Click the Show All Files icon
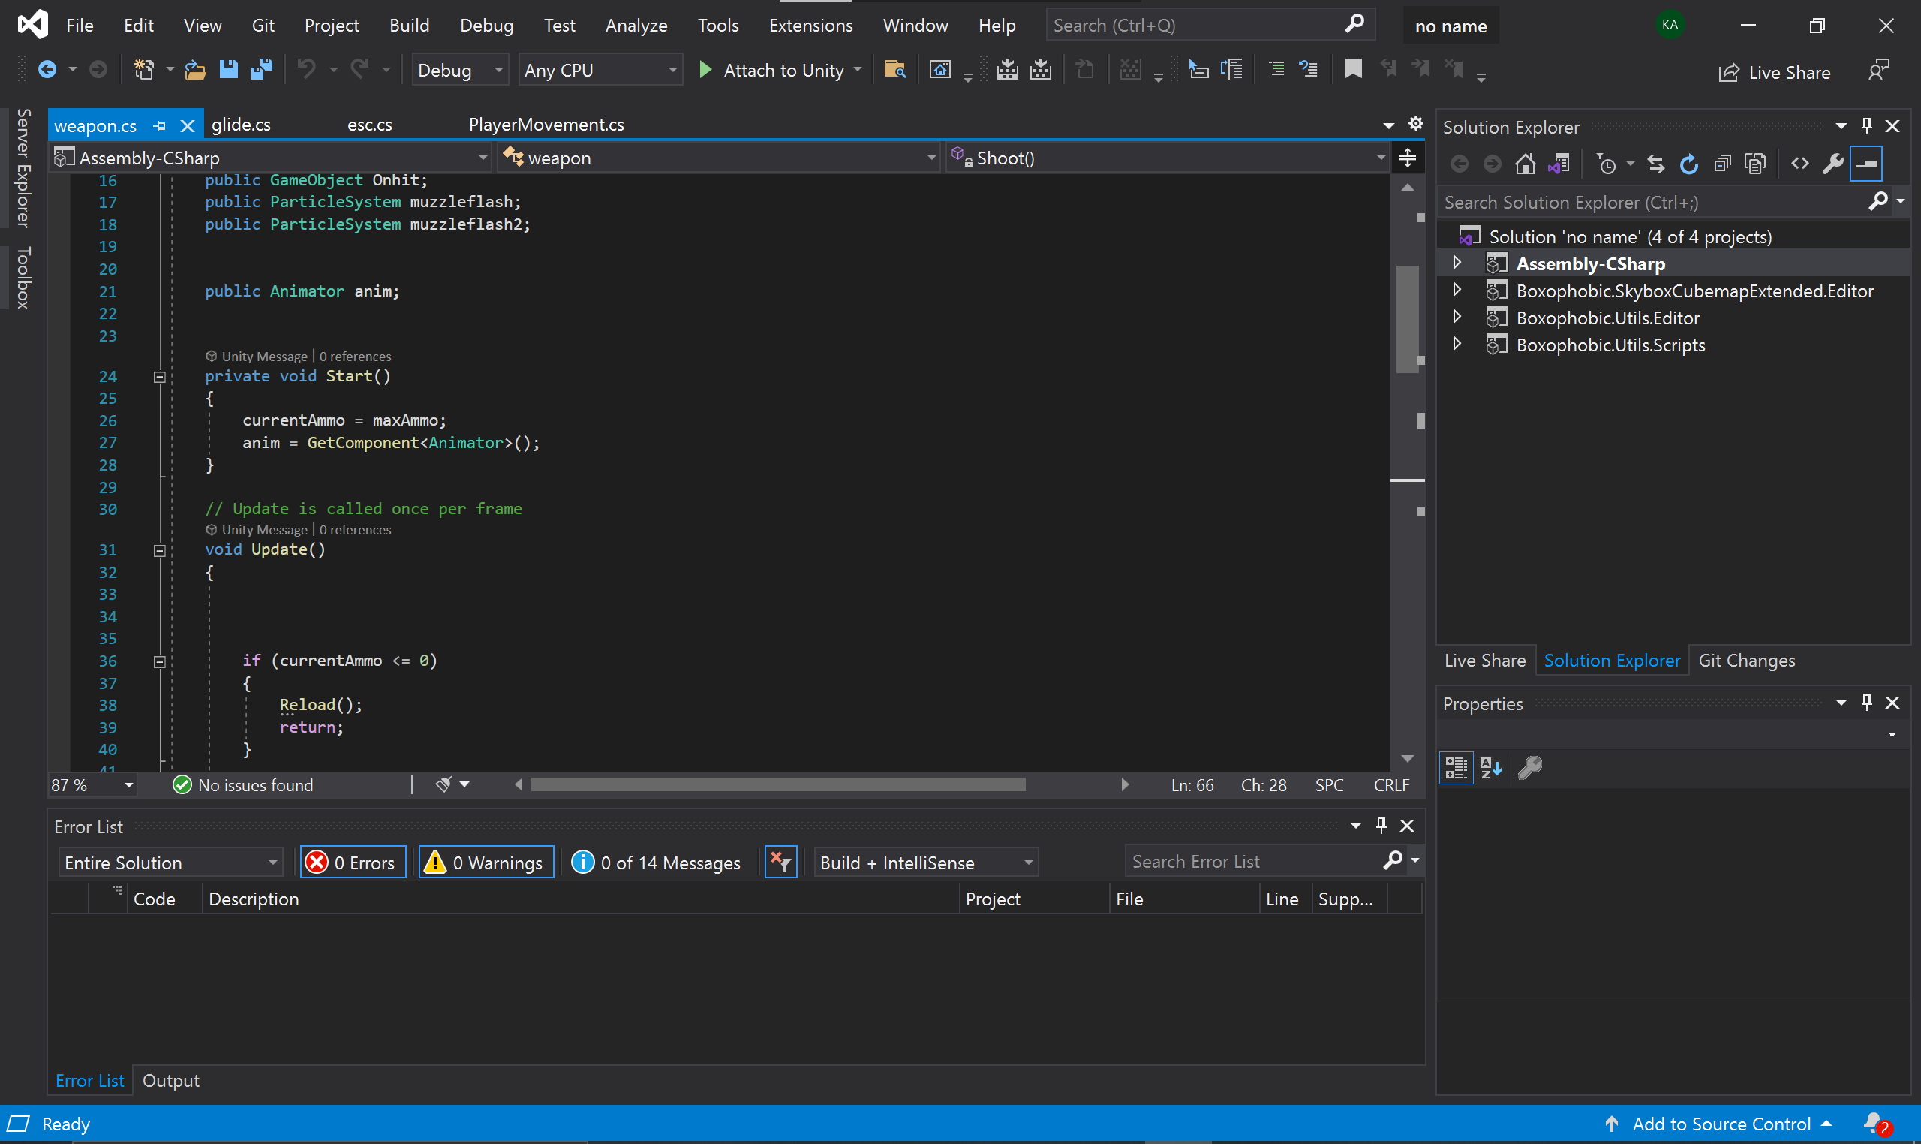 [x=1755, y=164]
